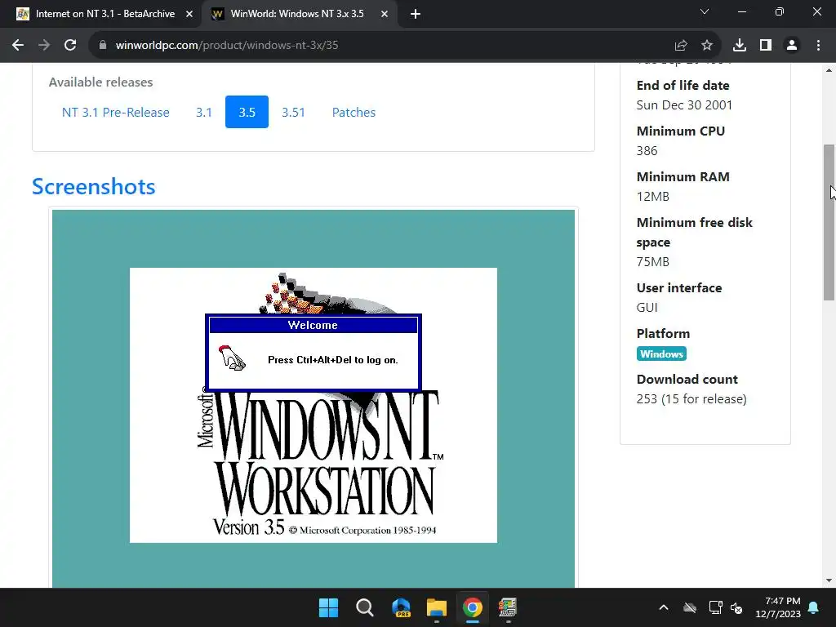Open the tab search dropdown
Screen dimensions: 836x627
705,11
